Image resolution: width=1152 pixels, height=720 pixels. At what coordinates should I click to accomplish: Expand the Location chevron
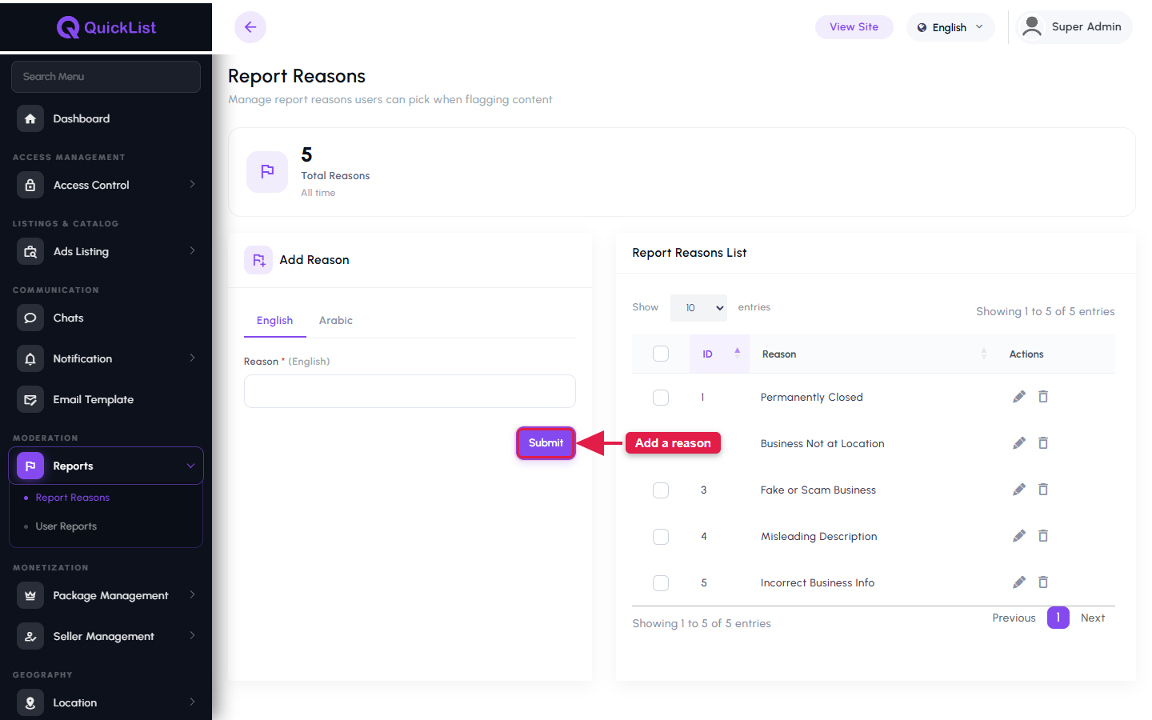192,702
